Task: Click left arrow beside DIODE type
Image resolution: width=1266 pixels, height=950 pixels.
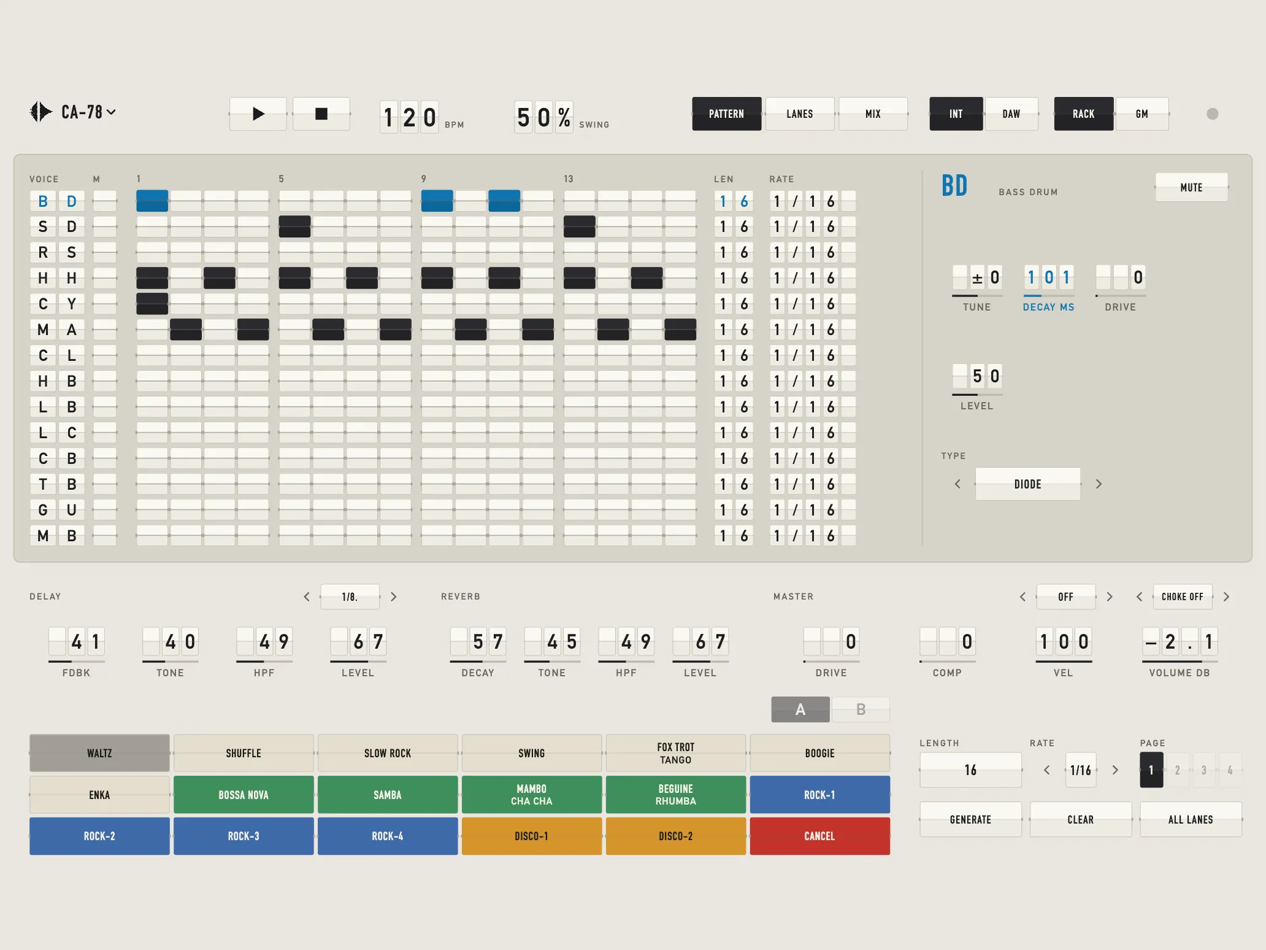Action: [x=957, y=484]
